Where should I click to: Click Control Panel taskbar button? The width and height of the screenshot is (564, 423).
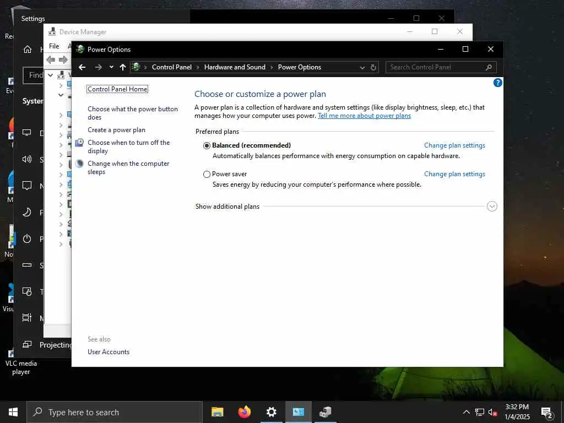tap(298, 412)
